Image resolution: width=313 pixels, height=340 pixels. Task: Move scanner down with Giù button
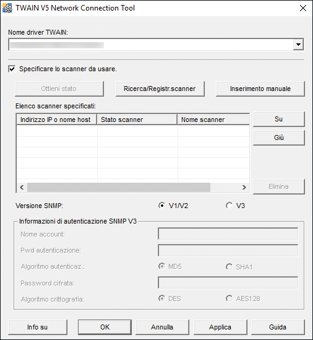click(x=279, y=137)
